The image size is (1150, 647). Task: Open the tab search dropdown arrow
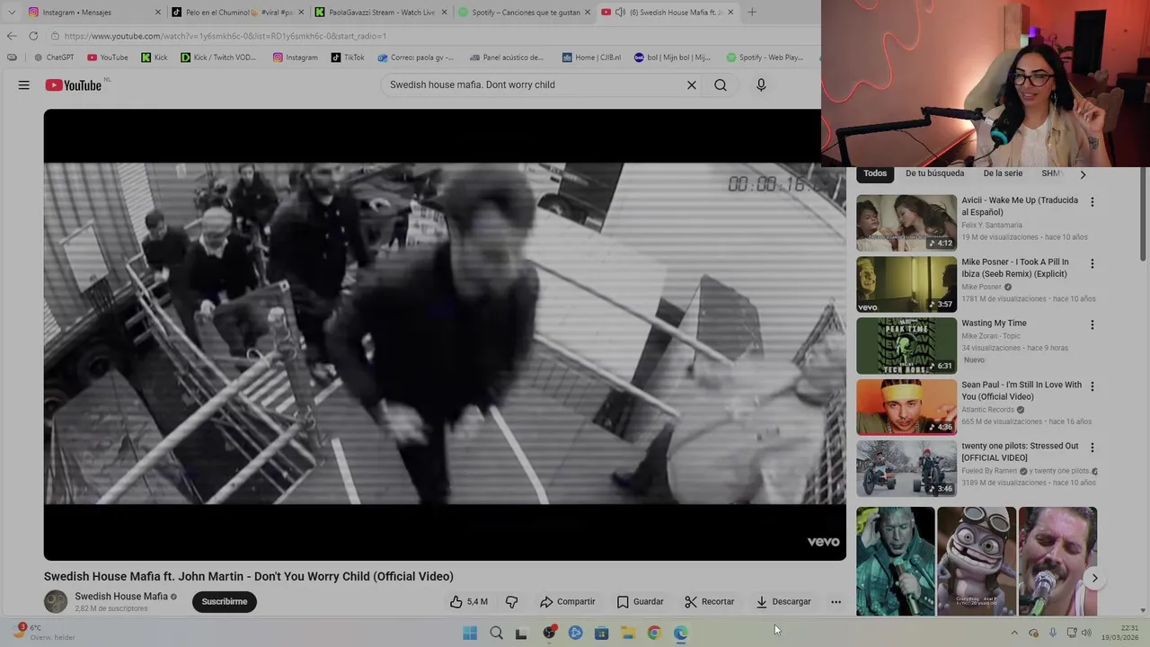(11, 13)
